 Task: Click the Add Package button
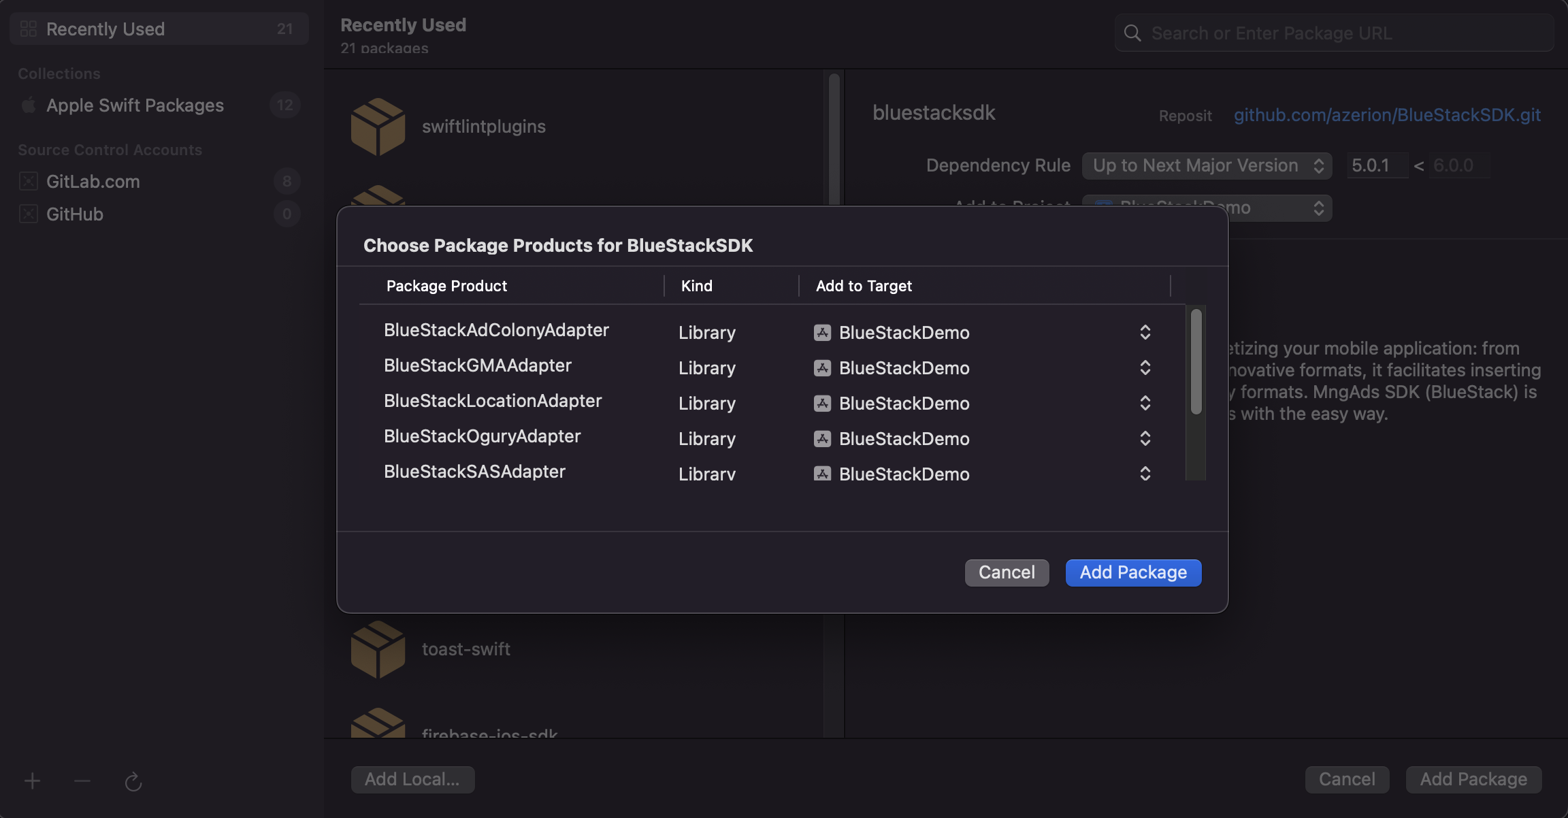point(1132,572)
